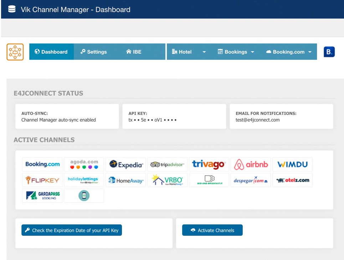344x260 pixels.
Task: Select the VRBO channel logo
Action: pos(168,180)
